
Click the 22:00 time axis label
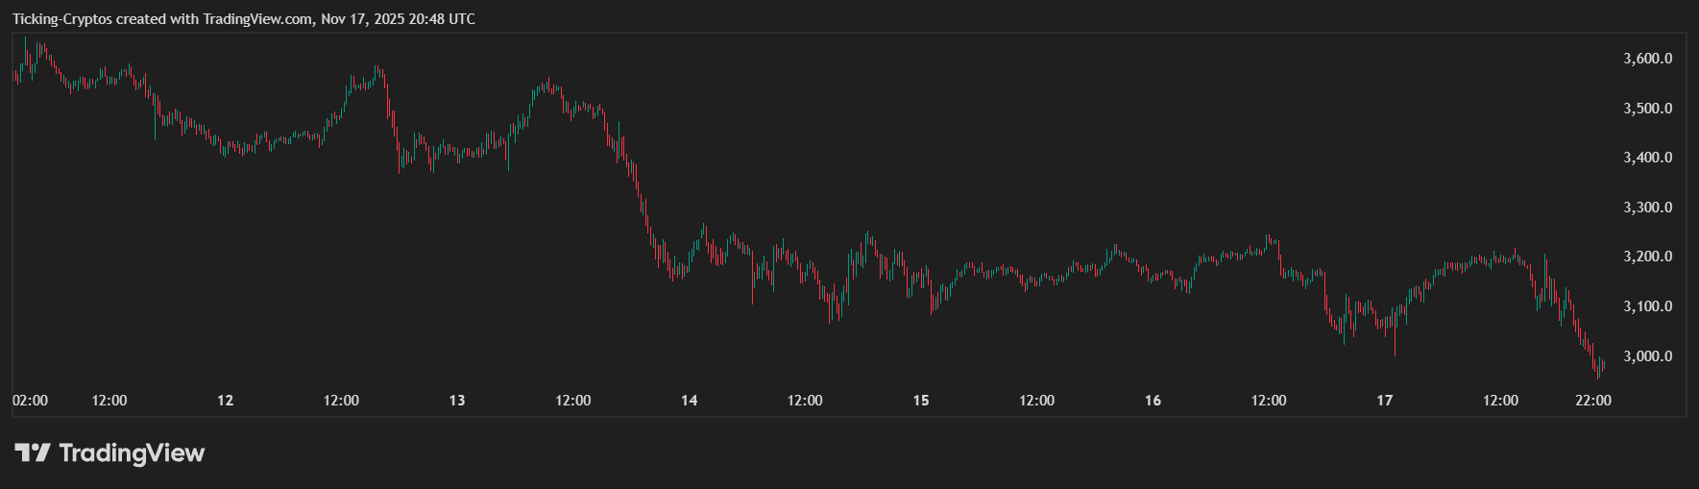pos(1593,401)
